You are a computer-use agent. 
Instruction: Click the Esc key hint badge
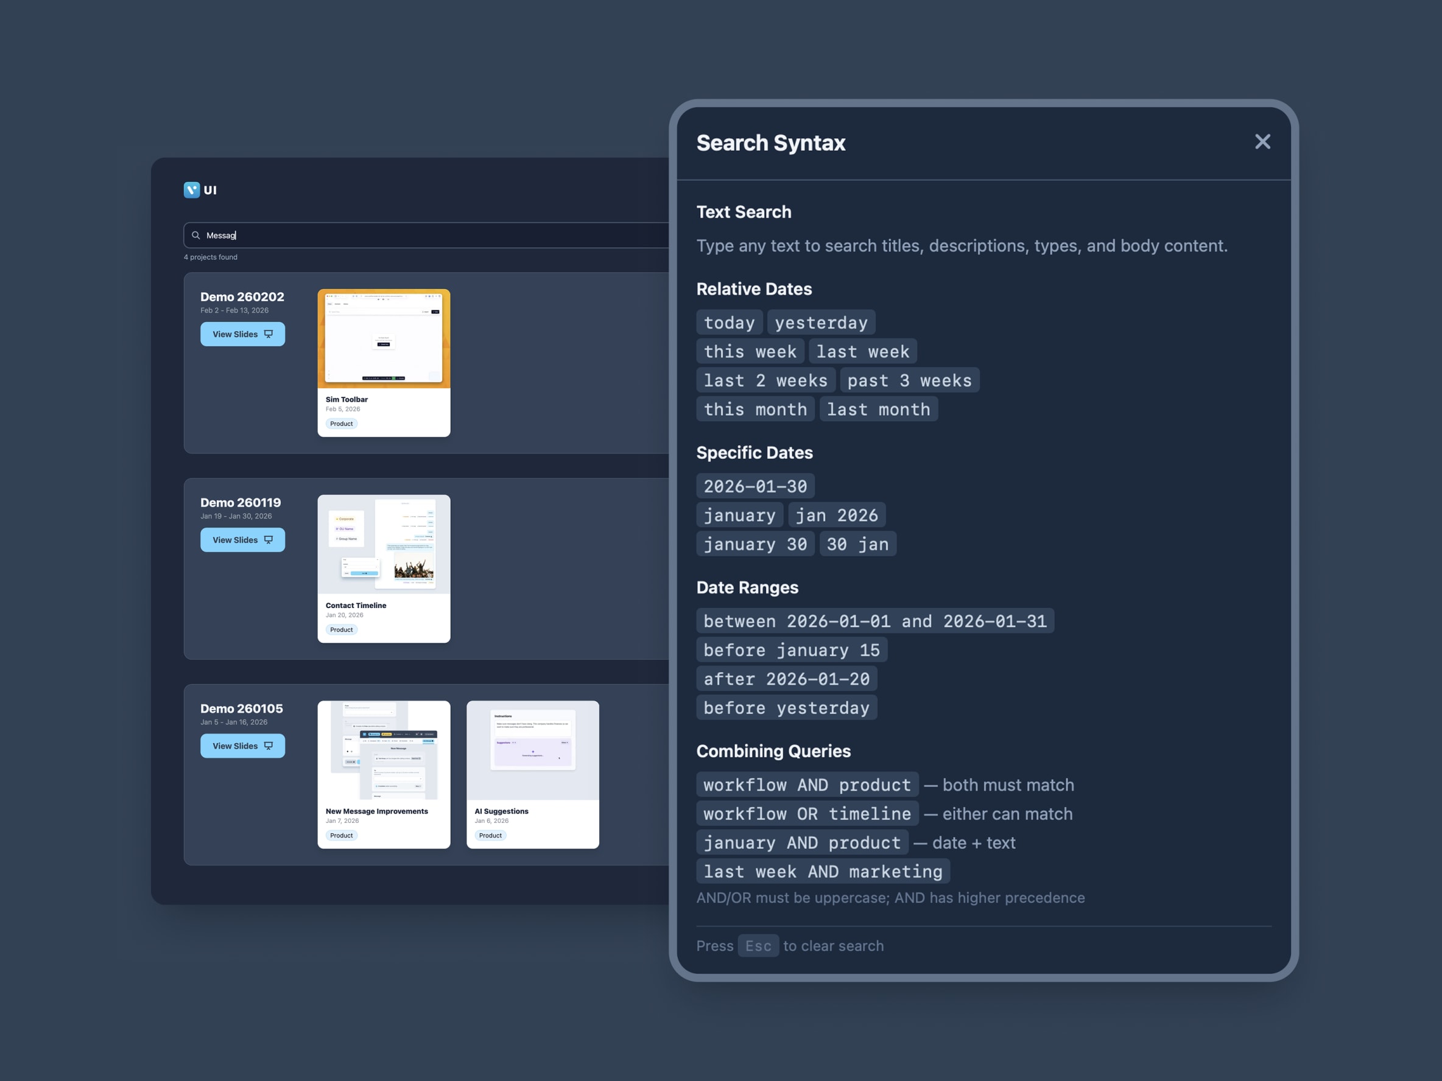point(758,945)
